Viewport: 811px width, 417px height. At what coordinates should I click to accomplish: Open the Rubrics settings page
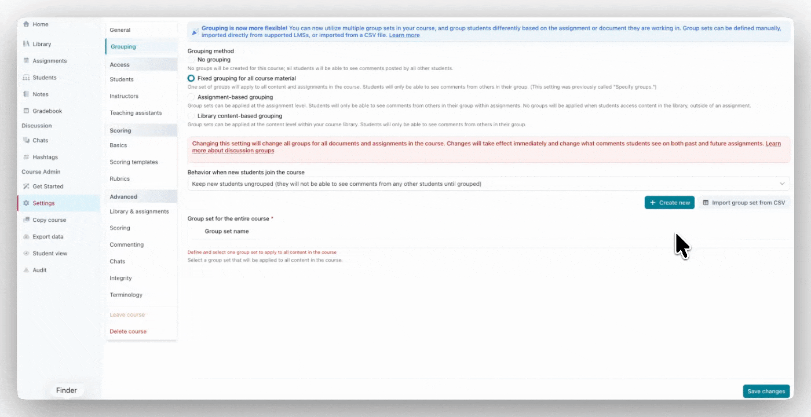(120, 179)
